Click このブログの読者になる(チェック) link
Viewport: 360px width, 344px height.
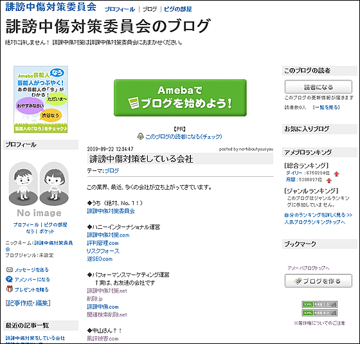[x=184, y=136]
